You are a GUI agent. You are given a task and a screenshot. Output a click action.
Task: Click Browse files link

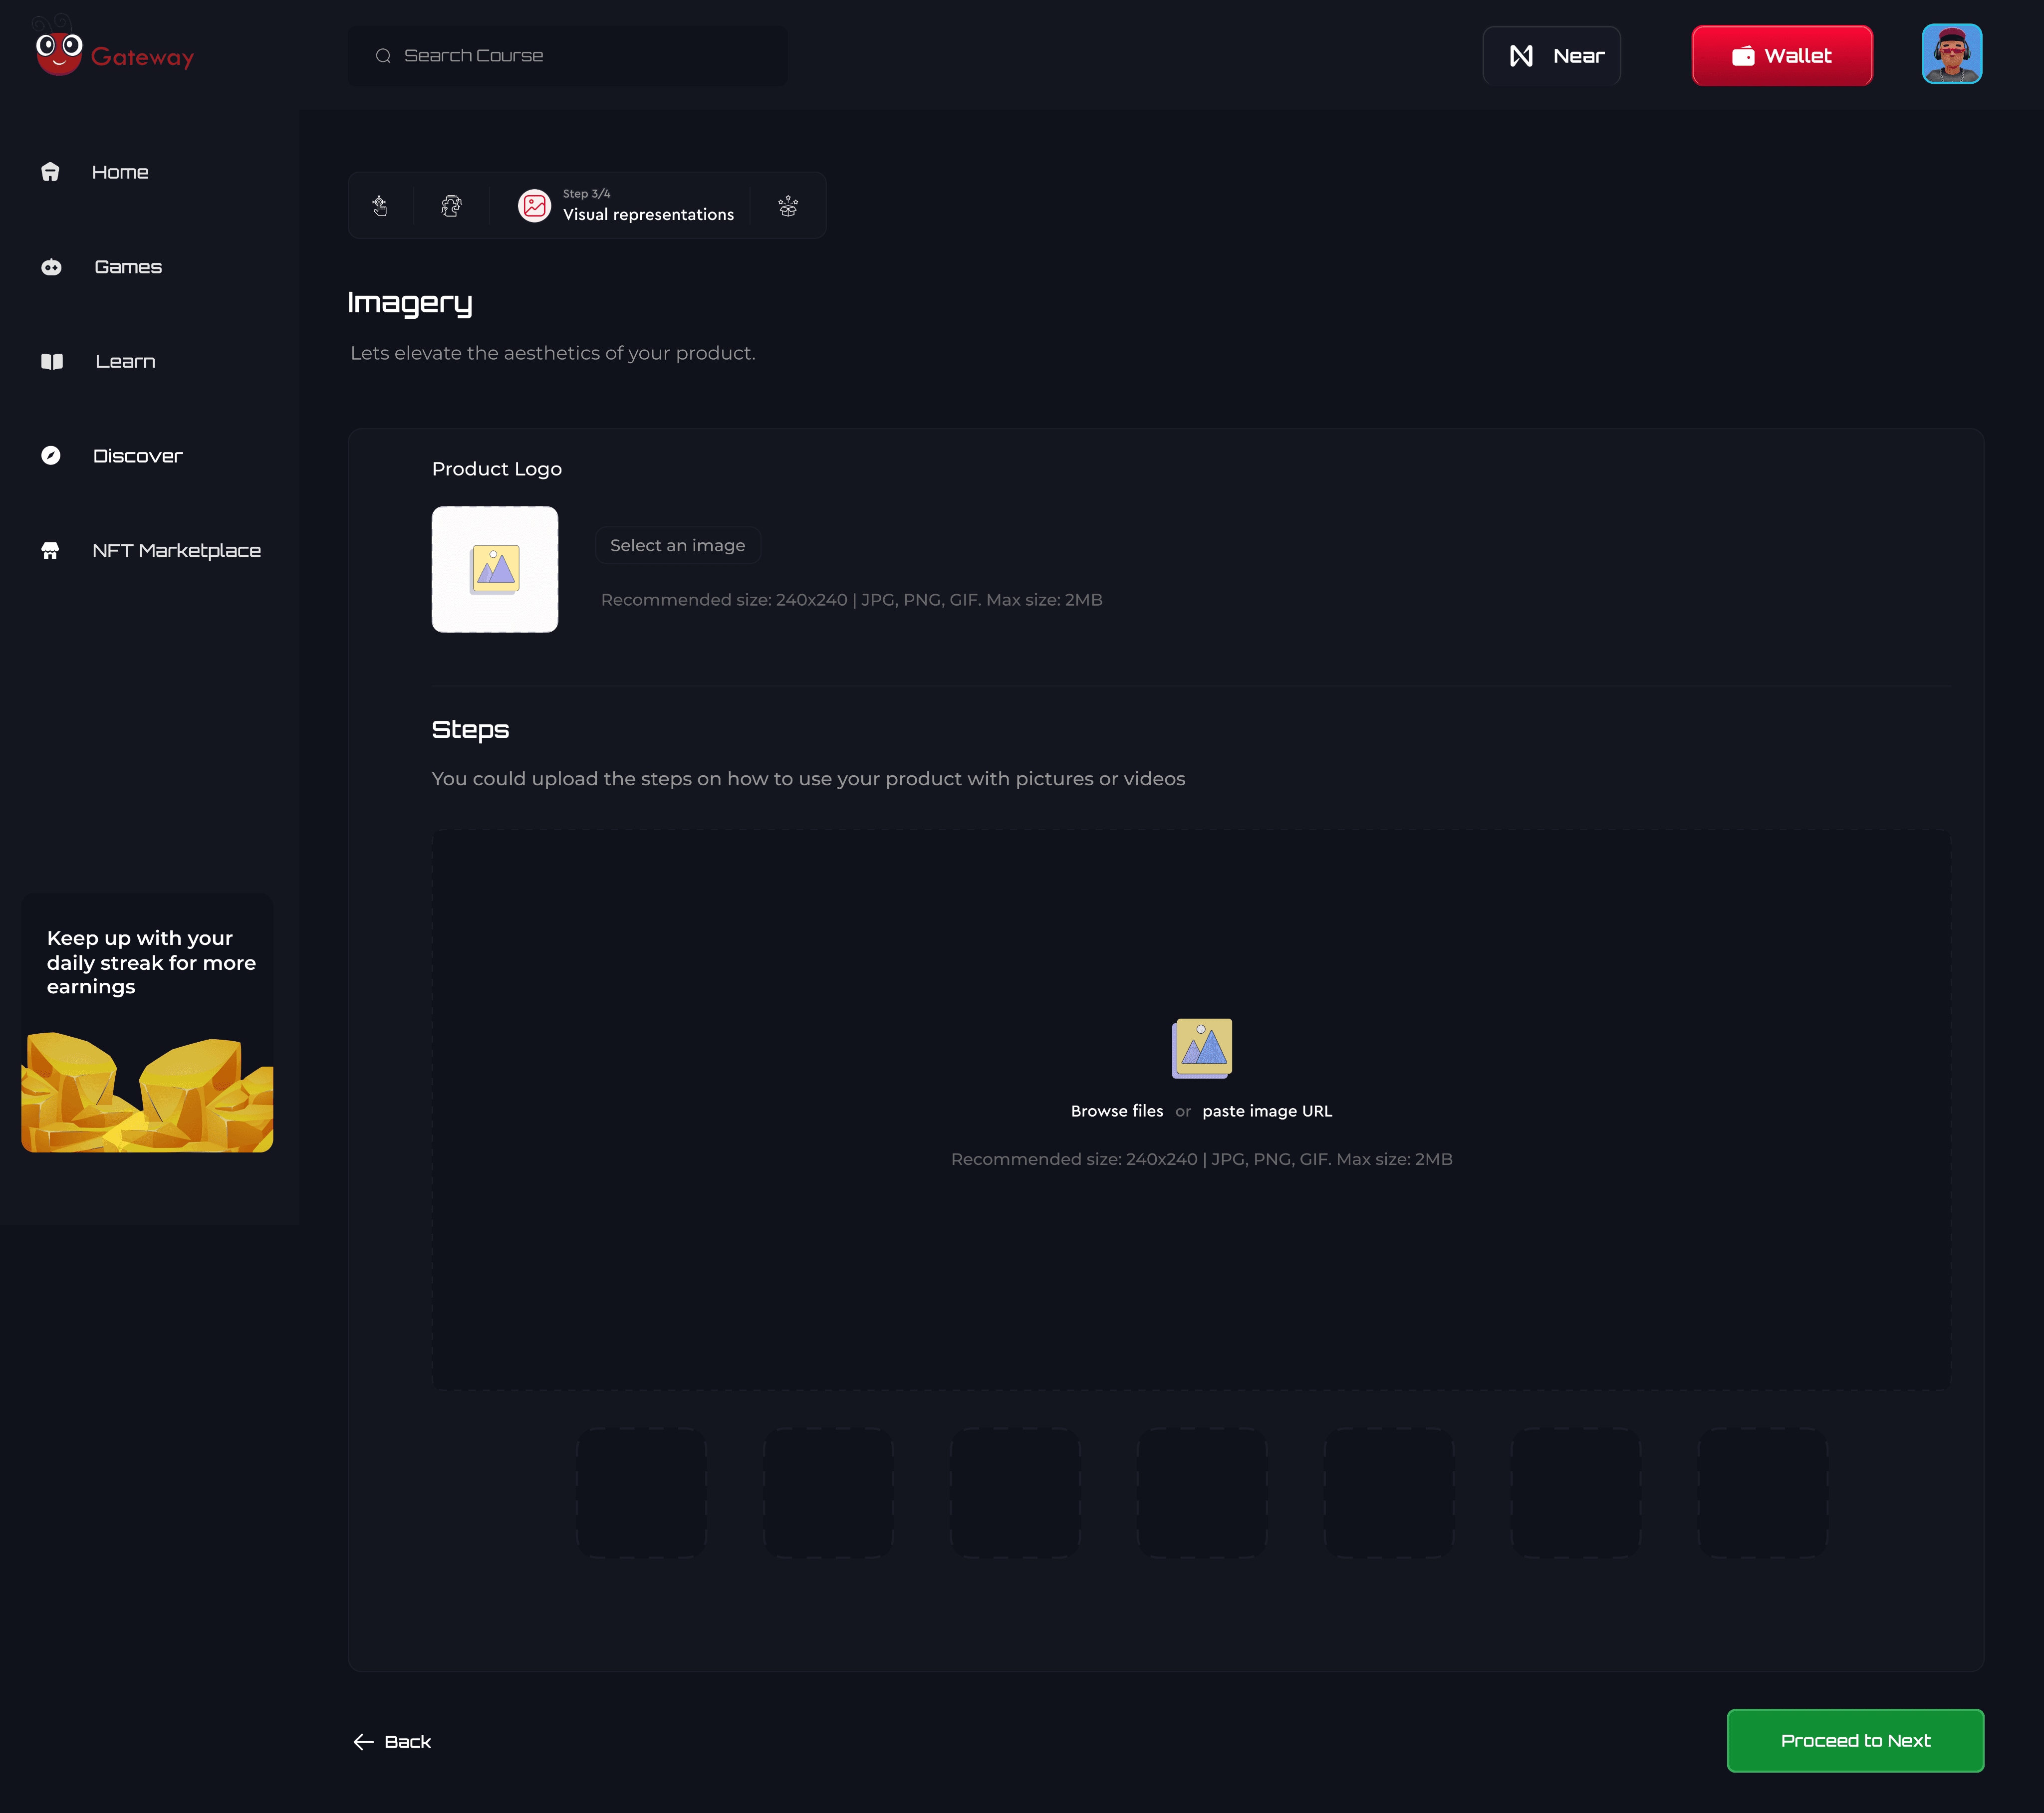pos(1116,1111)
